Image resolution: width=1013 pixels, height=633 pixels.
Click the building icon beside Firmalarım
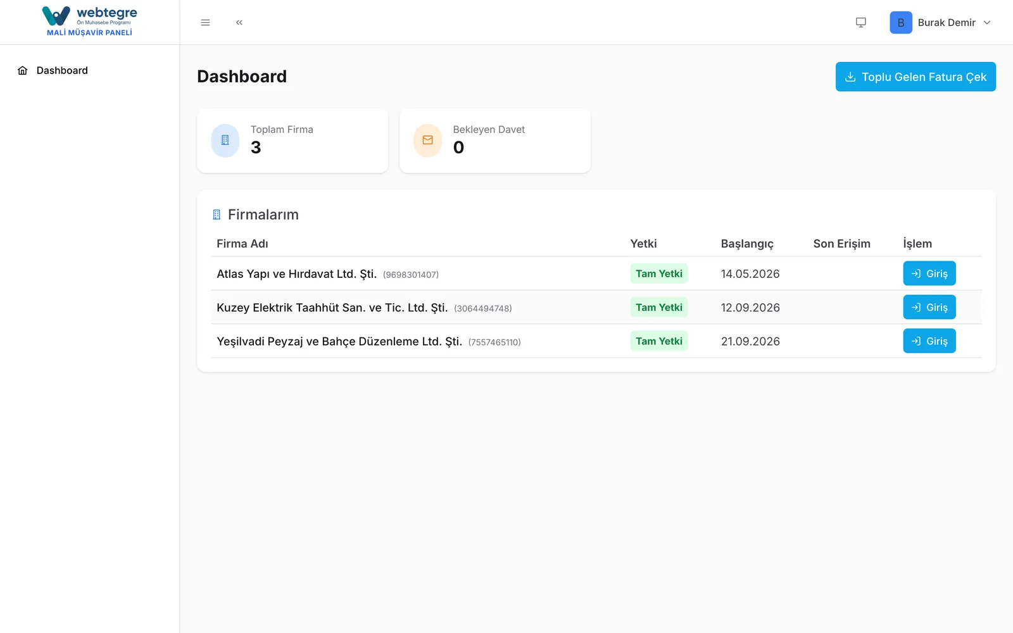[217, 215]
